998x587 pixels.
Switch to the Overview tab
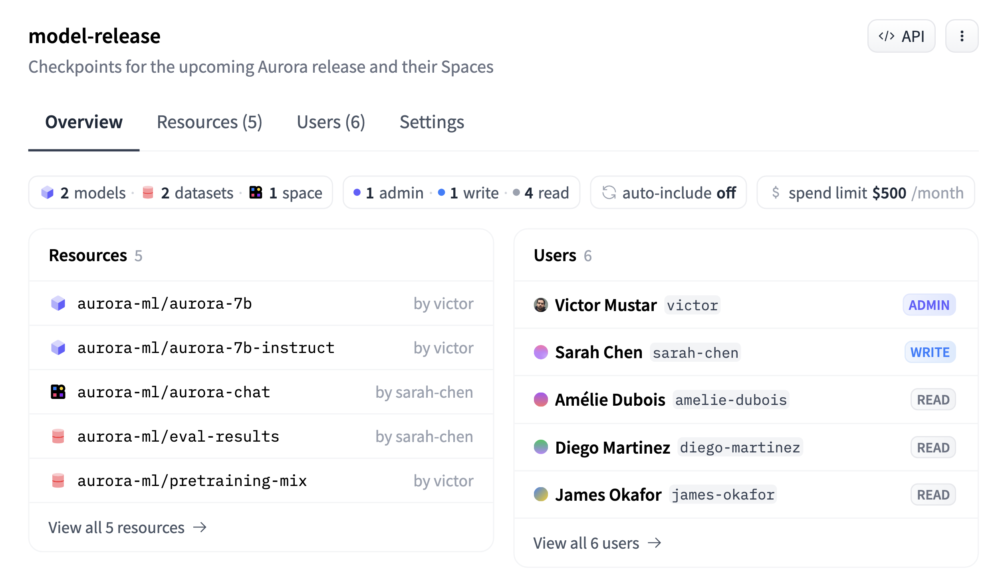click(84, 122)
